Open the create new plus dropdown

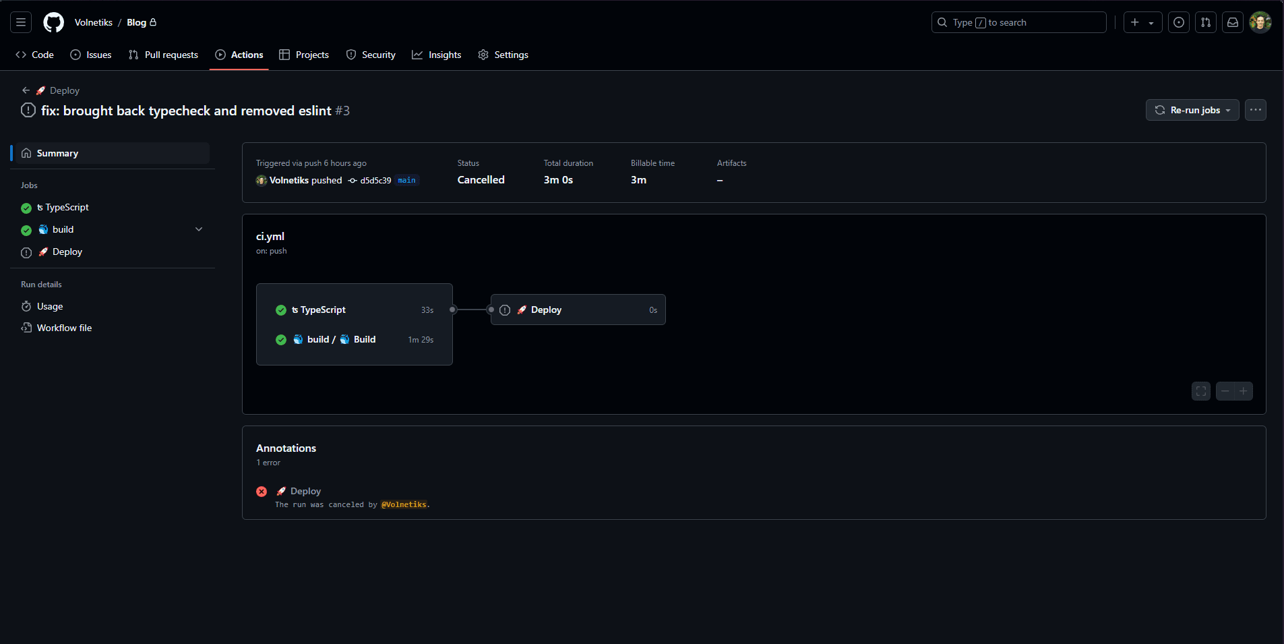point(1142,22)
